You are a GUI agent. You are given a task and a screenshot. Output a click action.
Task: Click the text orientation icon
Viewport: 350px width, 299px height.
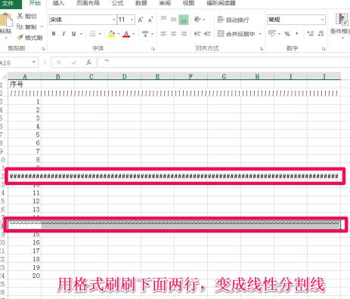click(197, 20)
